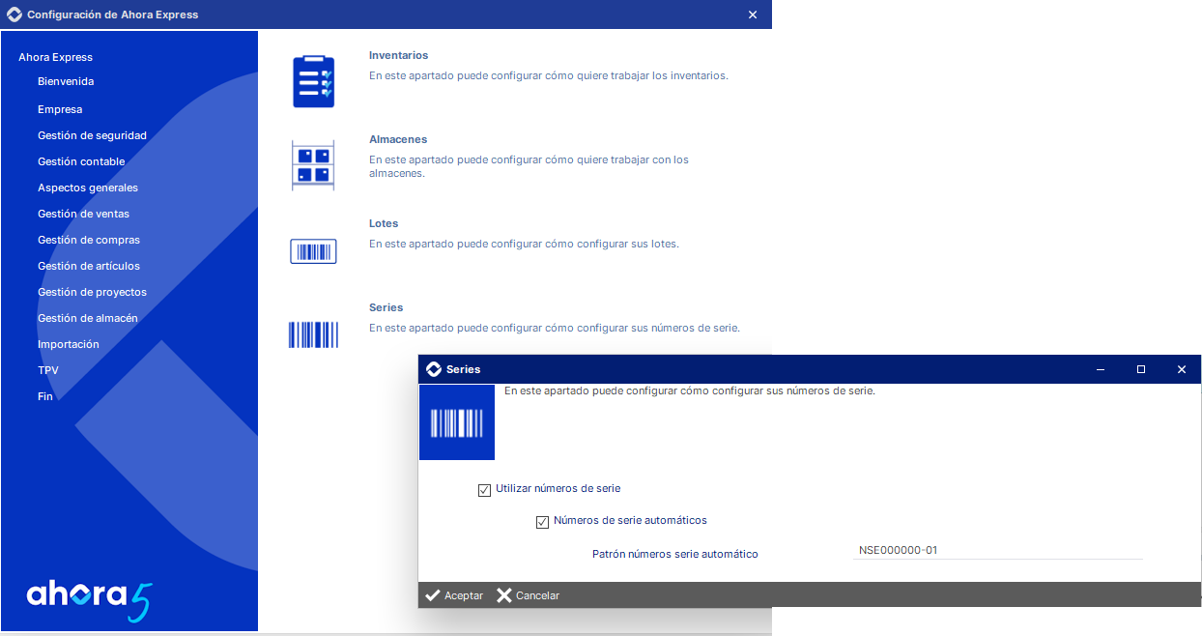Click the checkmark icon beside Aceptar
1202x636 pixels.
click(x=432, y=595)
